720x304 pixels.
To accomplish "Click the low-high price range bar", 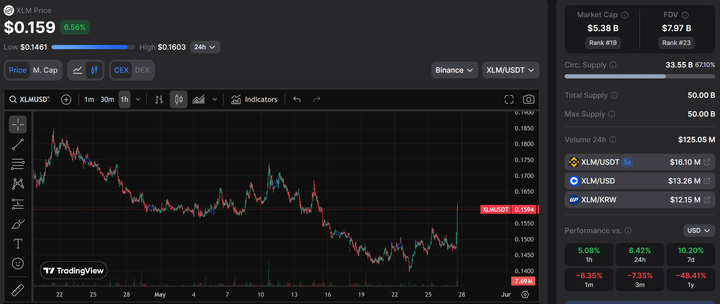I will [93, 47].
